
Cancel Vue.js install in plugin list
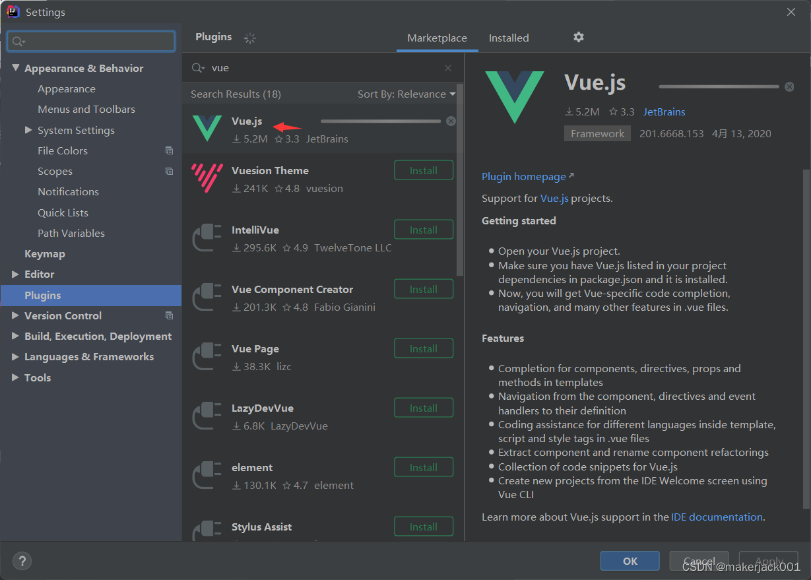(451, 121)
